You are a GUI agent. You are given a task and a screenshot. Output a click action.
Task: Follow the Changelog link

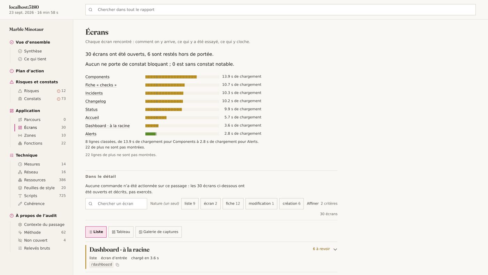click(x=96, y=102)
